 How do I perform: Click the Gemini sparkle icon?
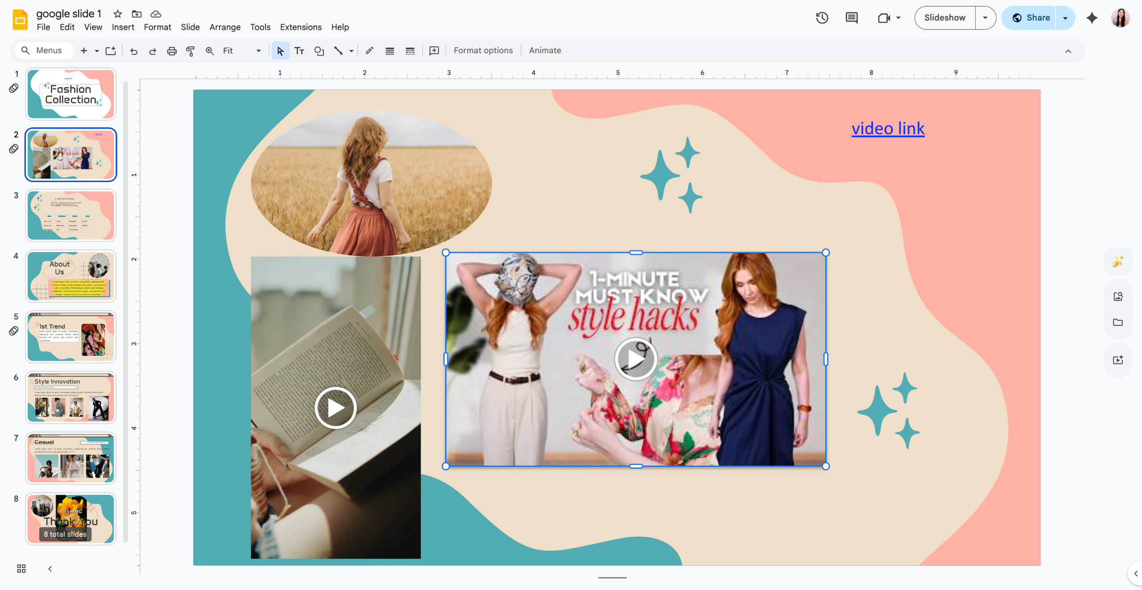(1092, 18)
